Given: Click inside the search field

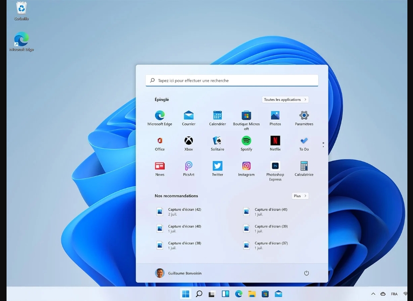Looking at the screenshot, I should [x=231, y=80].
